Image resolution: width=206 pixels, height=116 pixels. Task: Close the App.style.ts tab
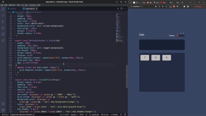[x=36, y=9]
